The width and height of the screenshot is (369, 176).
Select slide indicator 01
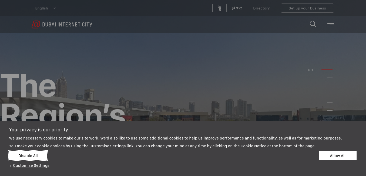click(320, 70)
